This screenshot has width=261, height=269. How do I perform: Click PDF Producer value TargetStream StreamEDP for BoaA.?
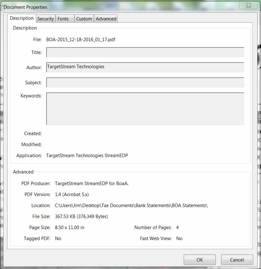click(92, 184)
